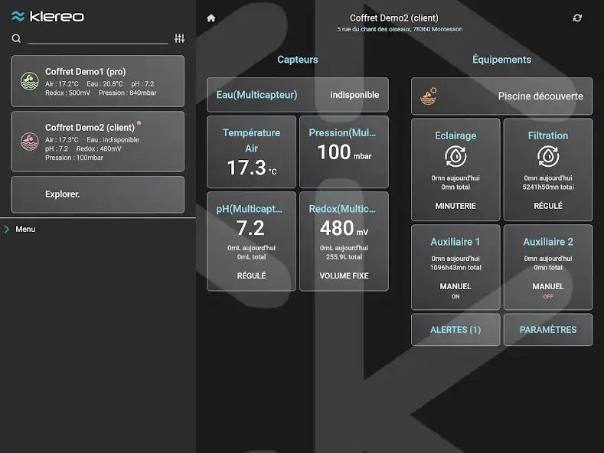Click 255.9L total redox volume

pos(344,257)
